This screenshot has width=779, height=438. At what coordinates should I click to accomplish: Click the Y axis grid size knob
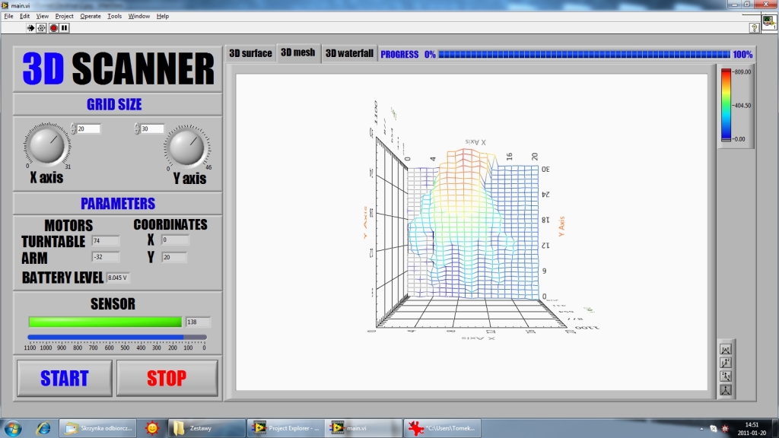pyautogui.click(x=187, y=147)
